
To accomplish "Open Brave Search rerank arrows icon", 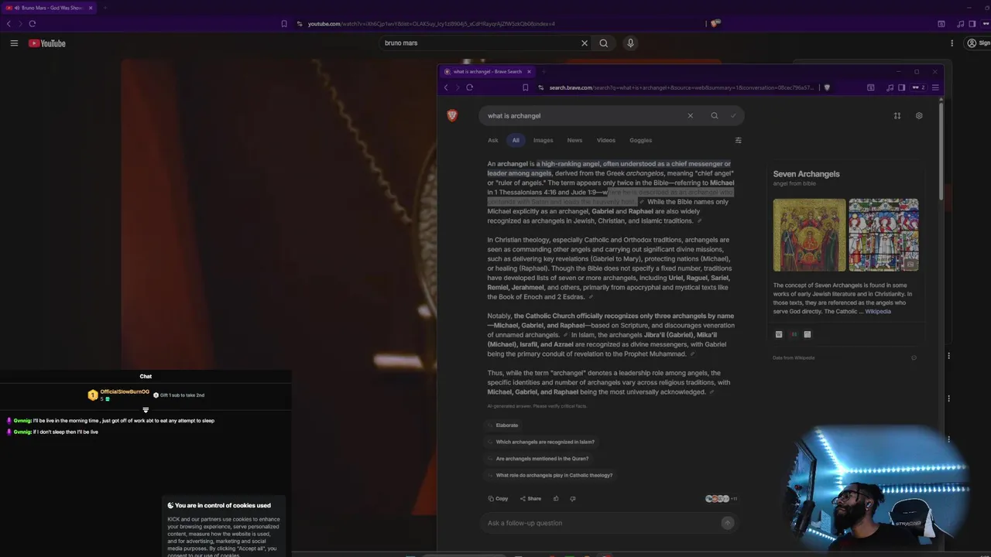I will (x=897, y=116).
